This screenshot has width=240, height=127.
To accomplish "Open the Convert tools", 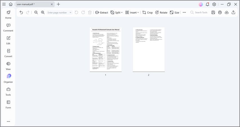I will (8, 53).
